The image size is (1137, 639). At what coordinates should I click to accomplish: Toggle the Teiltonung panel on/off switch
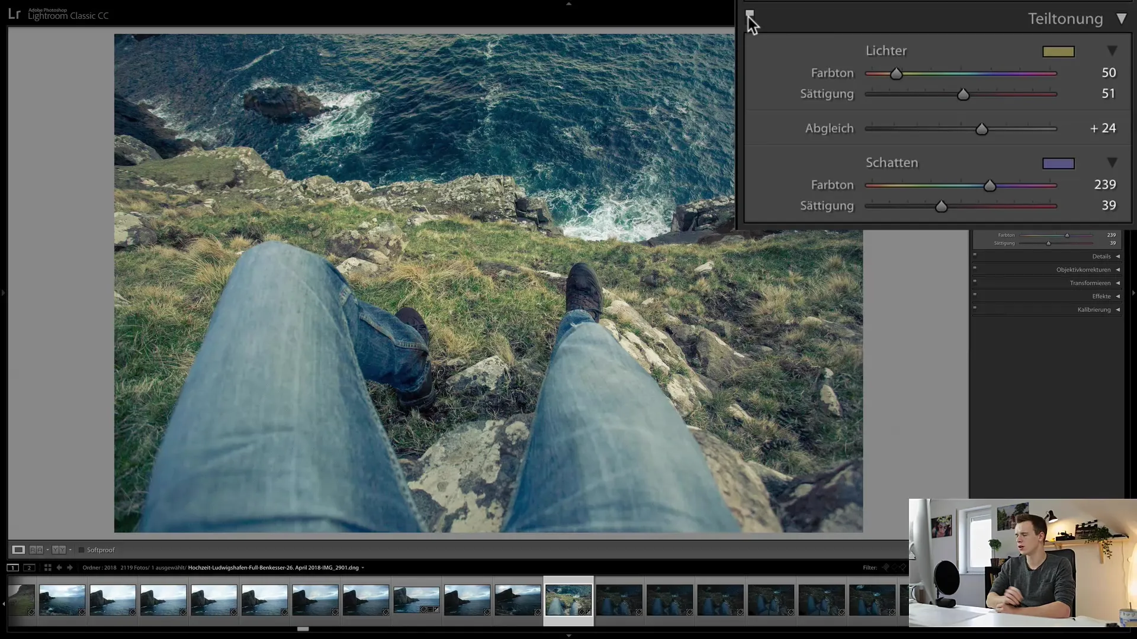point(750,14)
